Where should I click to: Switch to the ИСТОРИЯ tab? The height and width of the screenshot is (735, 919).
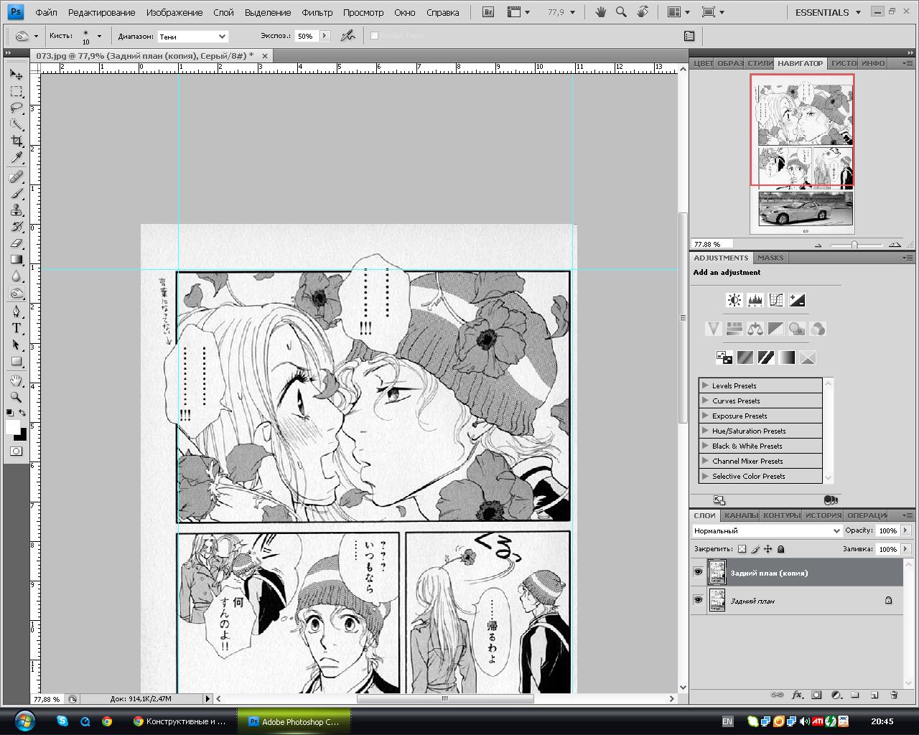point(823,515)
